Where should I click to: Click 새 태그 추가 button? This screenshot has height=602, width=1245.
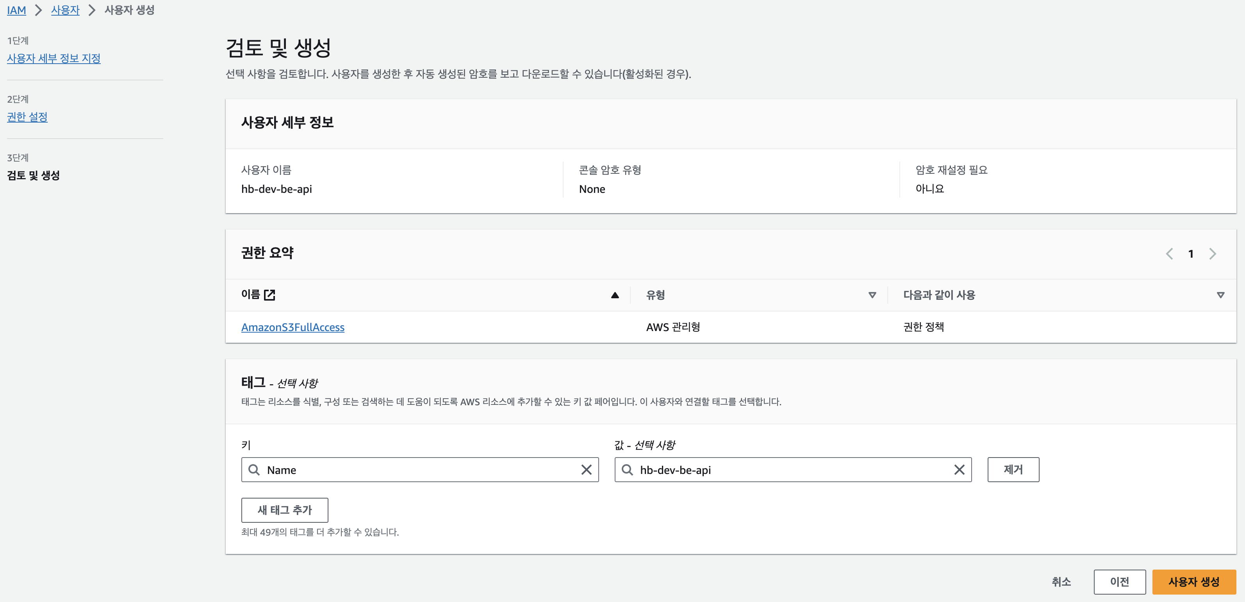(x=285, y=510)
